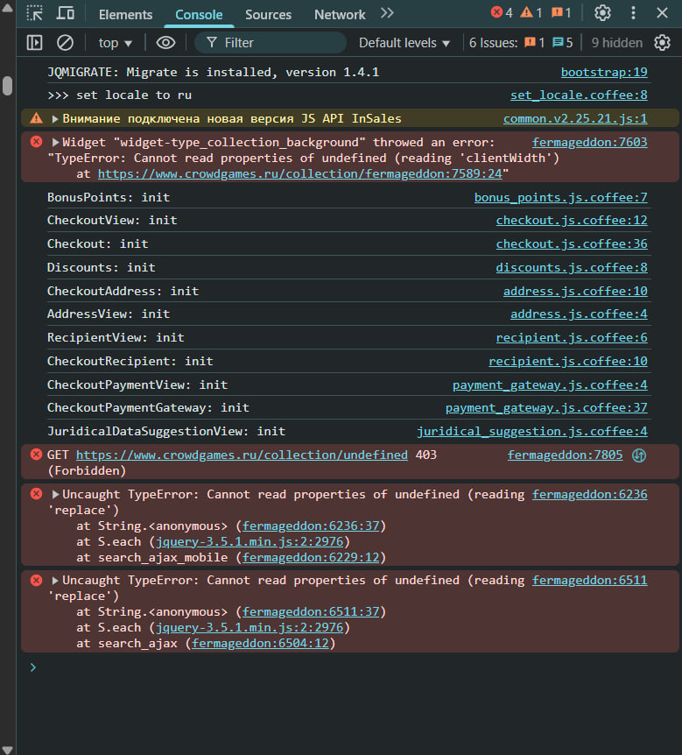
Task: Open DevTools settings gear in tab bar
Action: [x=602, y=13]
